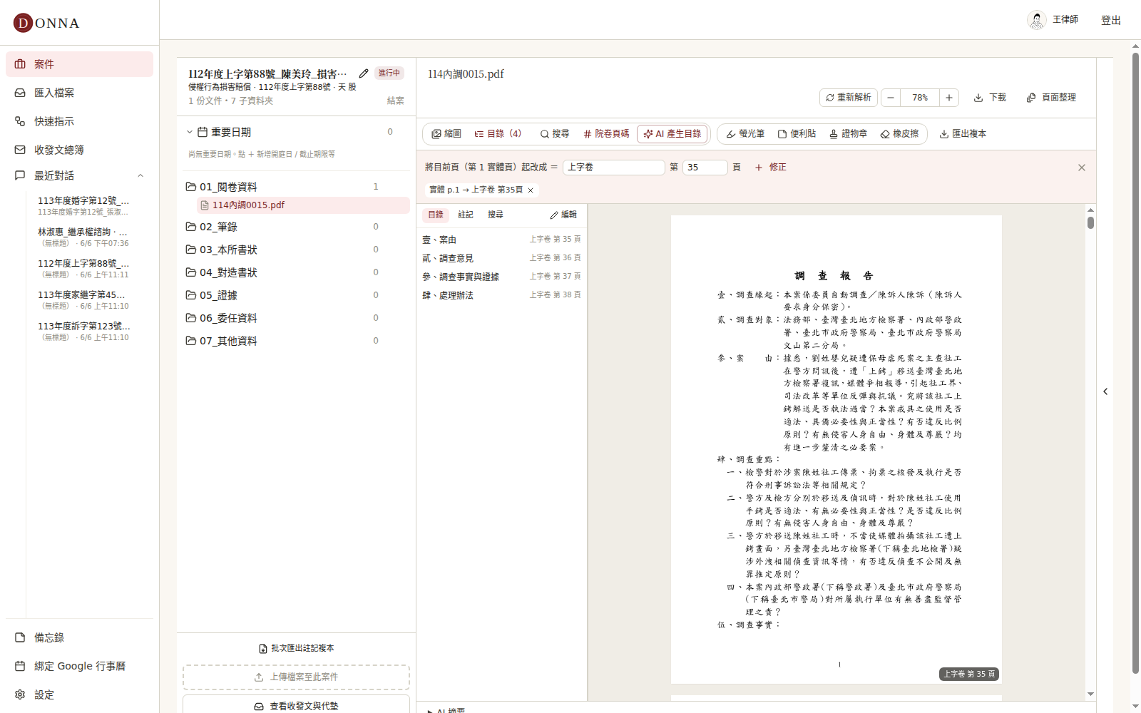
Task: Open conversation 113年度家繼字第45
Action: [x=84, y=299]
